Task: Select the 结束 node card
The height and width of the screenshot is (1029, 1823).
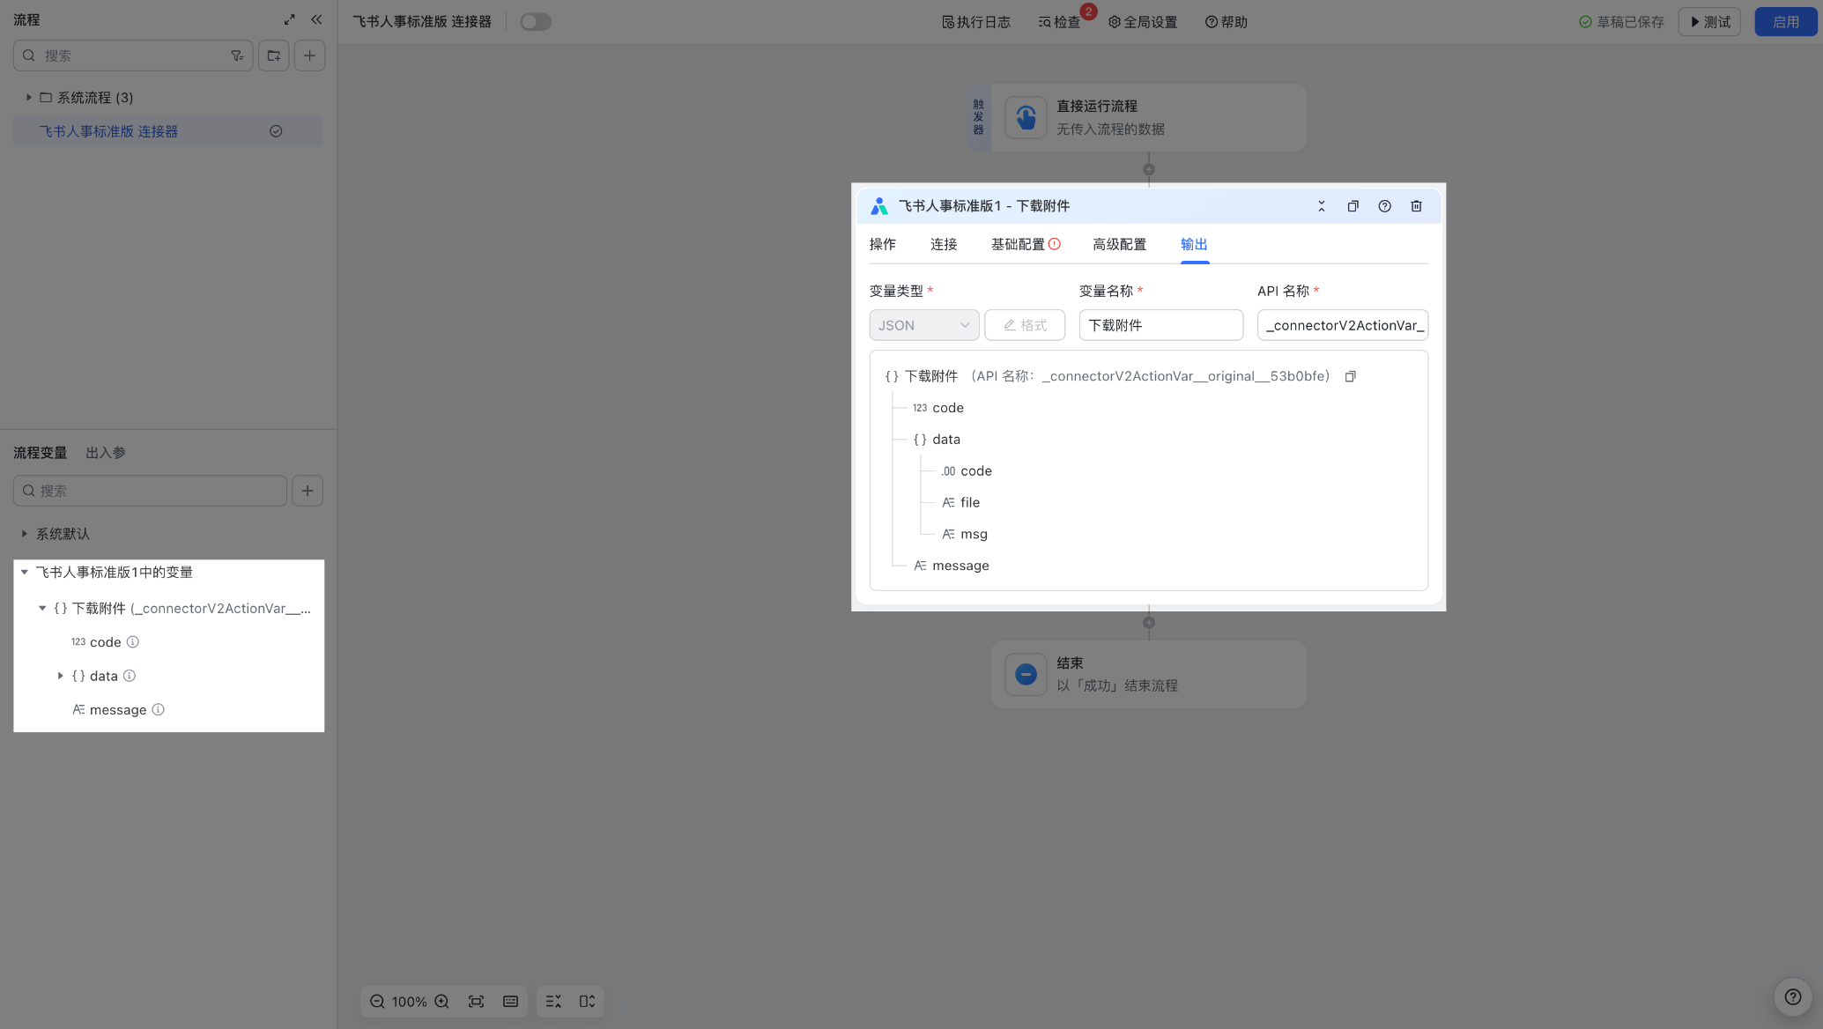Action: pyautogui.click(x=1149, y=675)
